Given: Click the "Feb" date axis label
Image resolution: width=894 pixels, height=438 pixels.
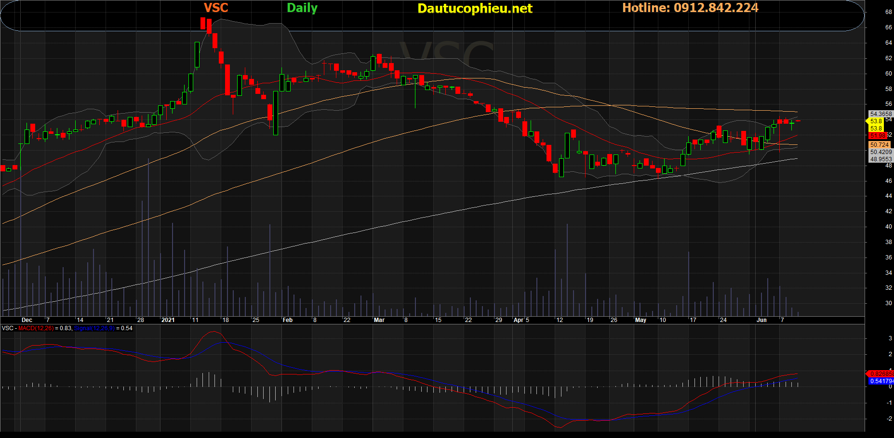Looking at the screenshot, I should [x=288, y=320].
